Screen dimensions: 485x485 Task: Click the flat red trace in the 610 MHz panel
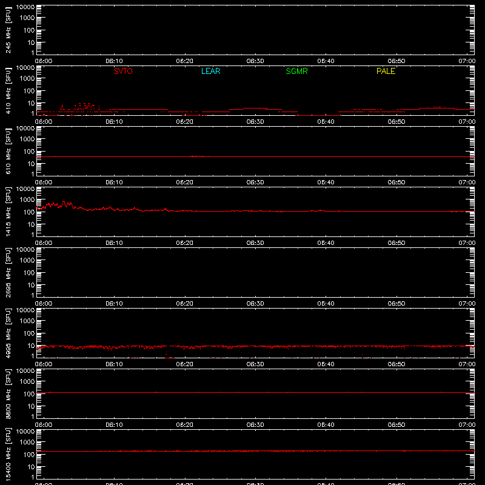tap(255, 157)
